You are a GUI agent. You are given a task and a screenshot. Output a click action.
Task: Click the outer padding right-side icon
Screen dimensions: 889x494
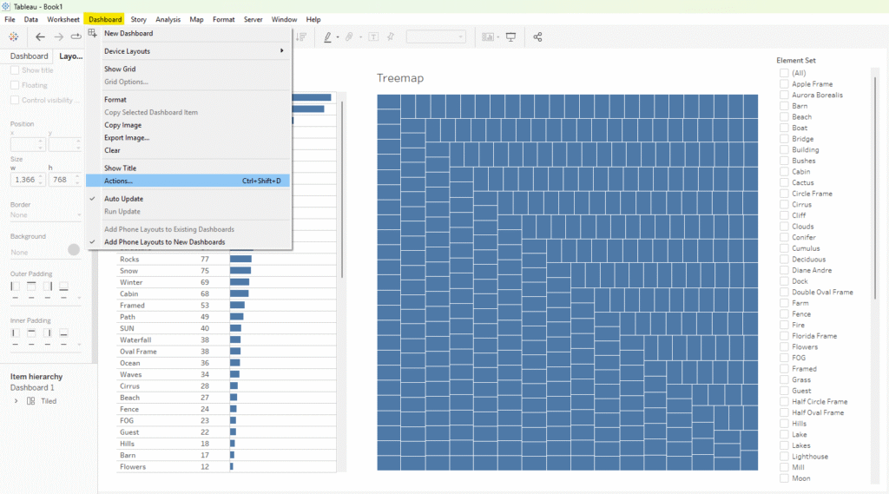tap(48, 287)
